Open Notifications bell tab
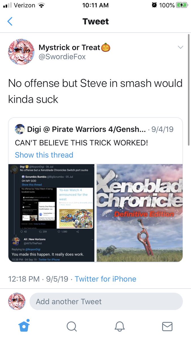 [x=120, y=327]
